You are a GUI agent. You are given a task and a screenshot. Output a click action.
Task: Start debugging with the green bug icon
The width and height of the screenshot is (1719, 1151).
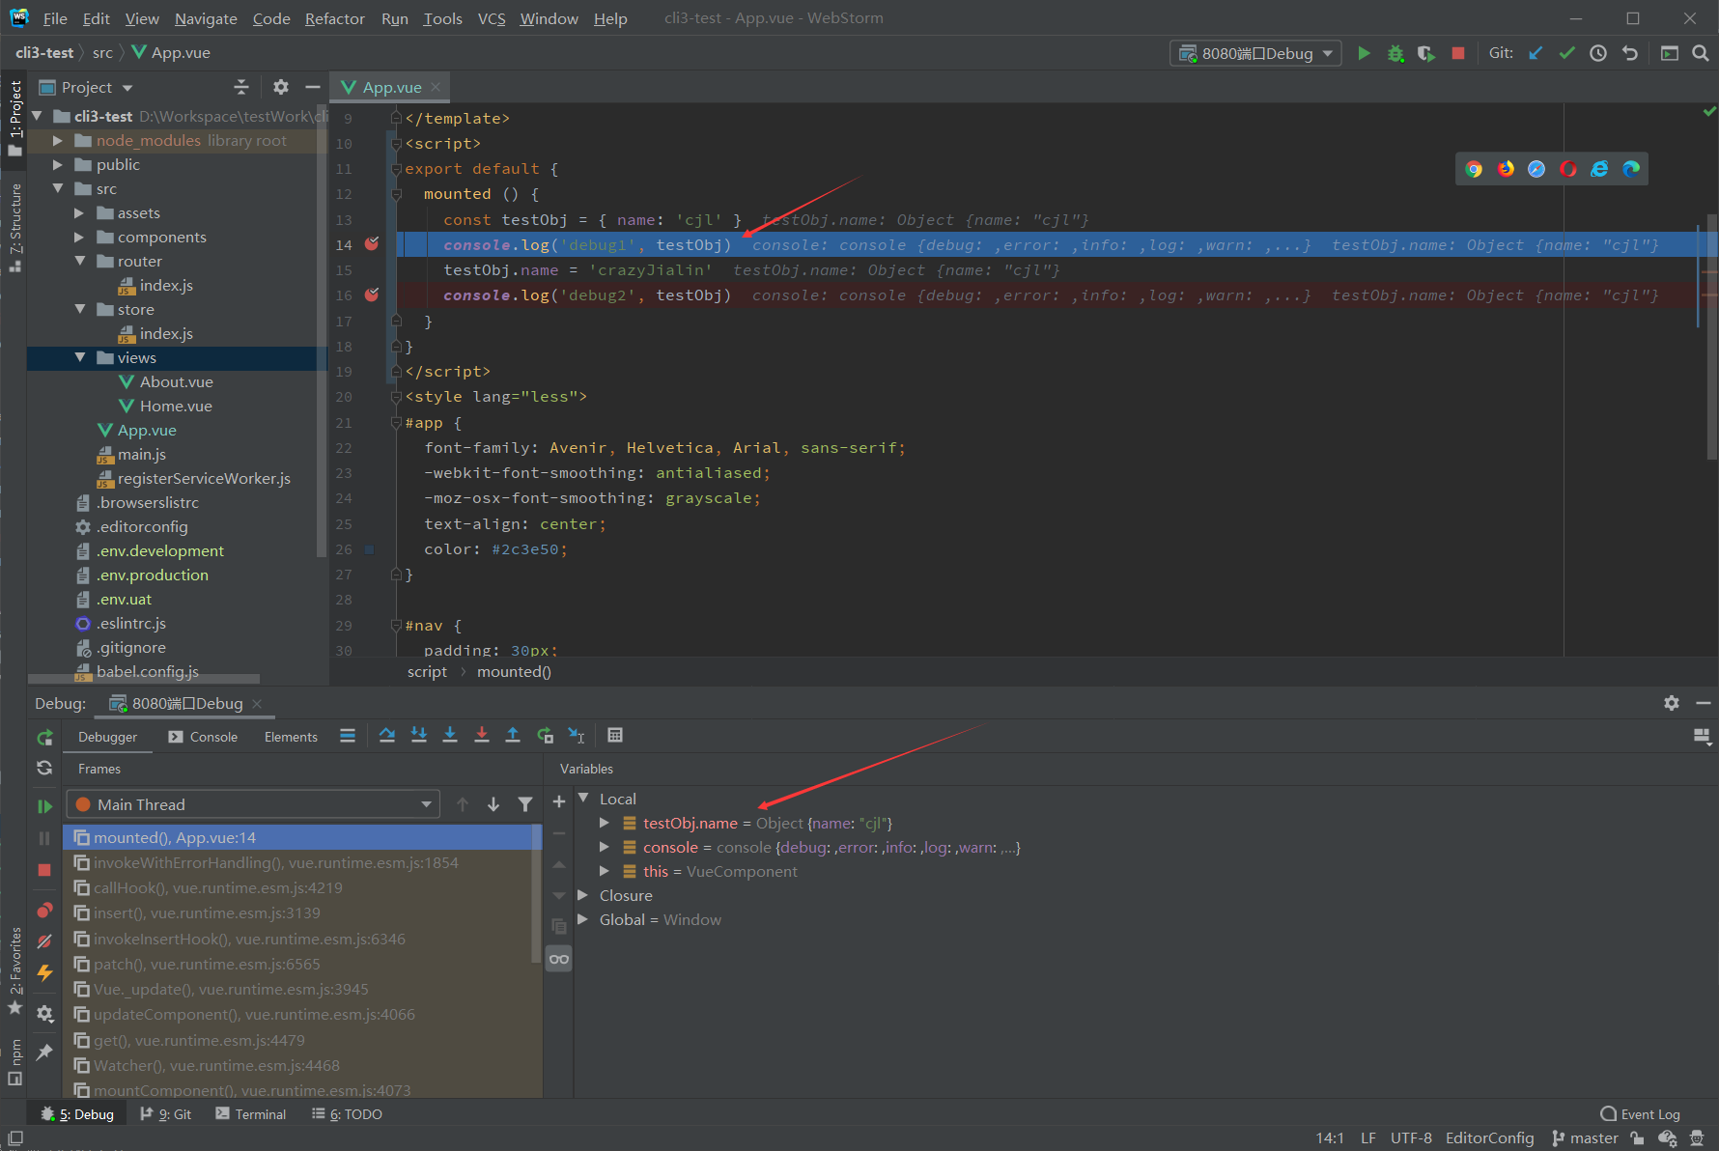1395,54
